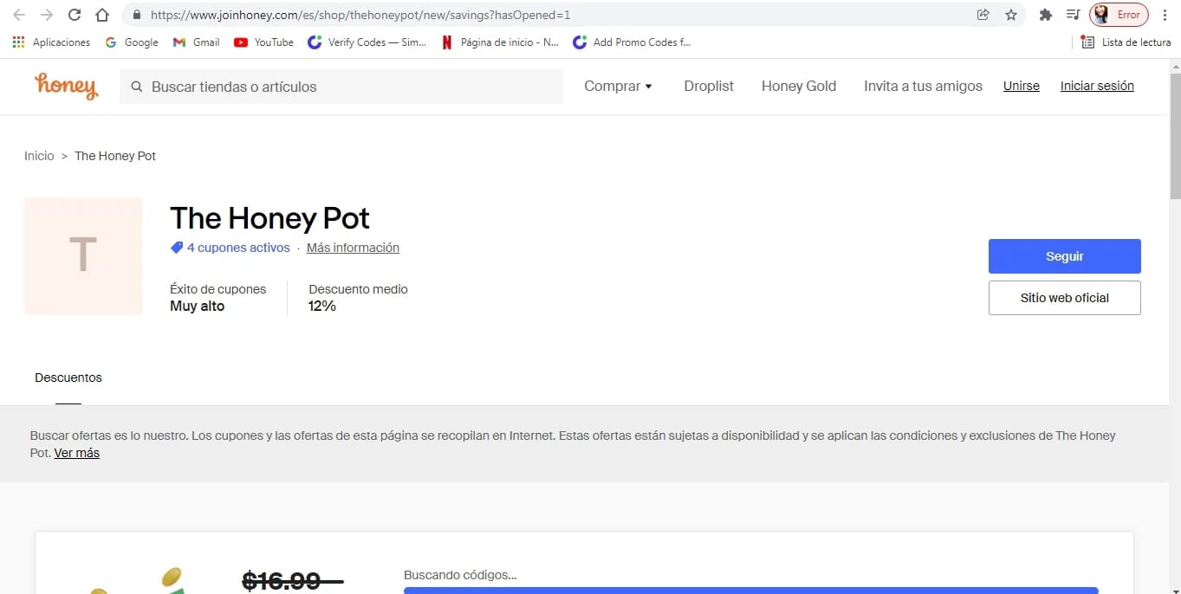The height and width of the screenshot is (594, 1181).
Task: Click the Buscando códigos progress bar
Action: [750, 591]
